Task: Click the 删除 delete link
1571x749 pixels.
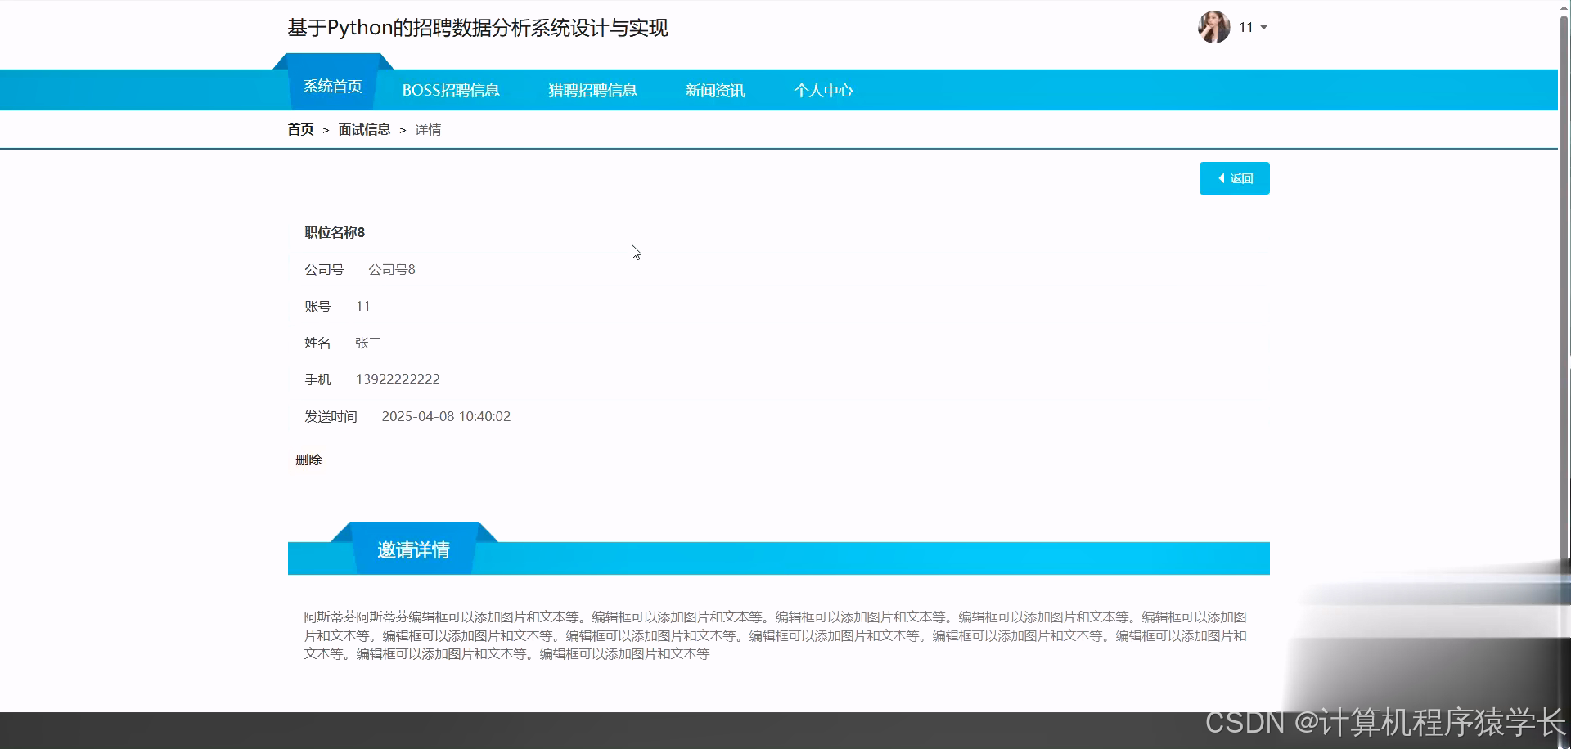Action: pos(308,460)
